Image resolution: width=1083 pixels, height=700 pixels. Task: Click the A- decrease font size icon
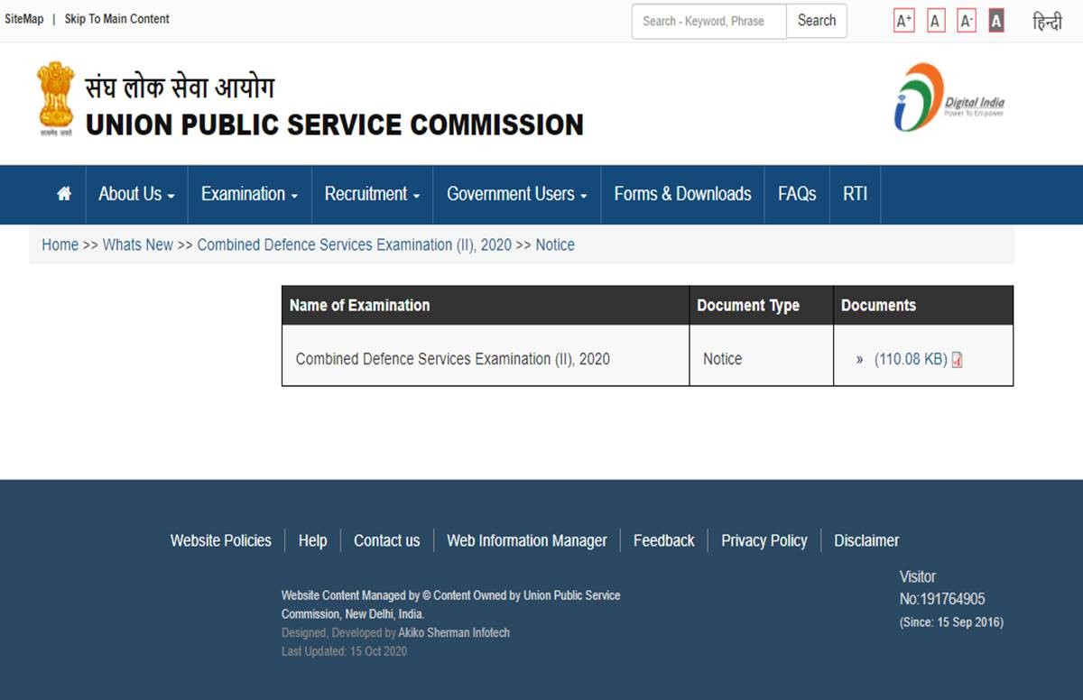click(967, 21)
